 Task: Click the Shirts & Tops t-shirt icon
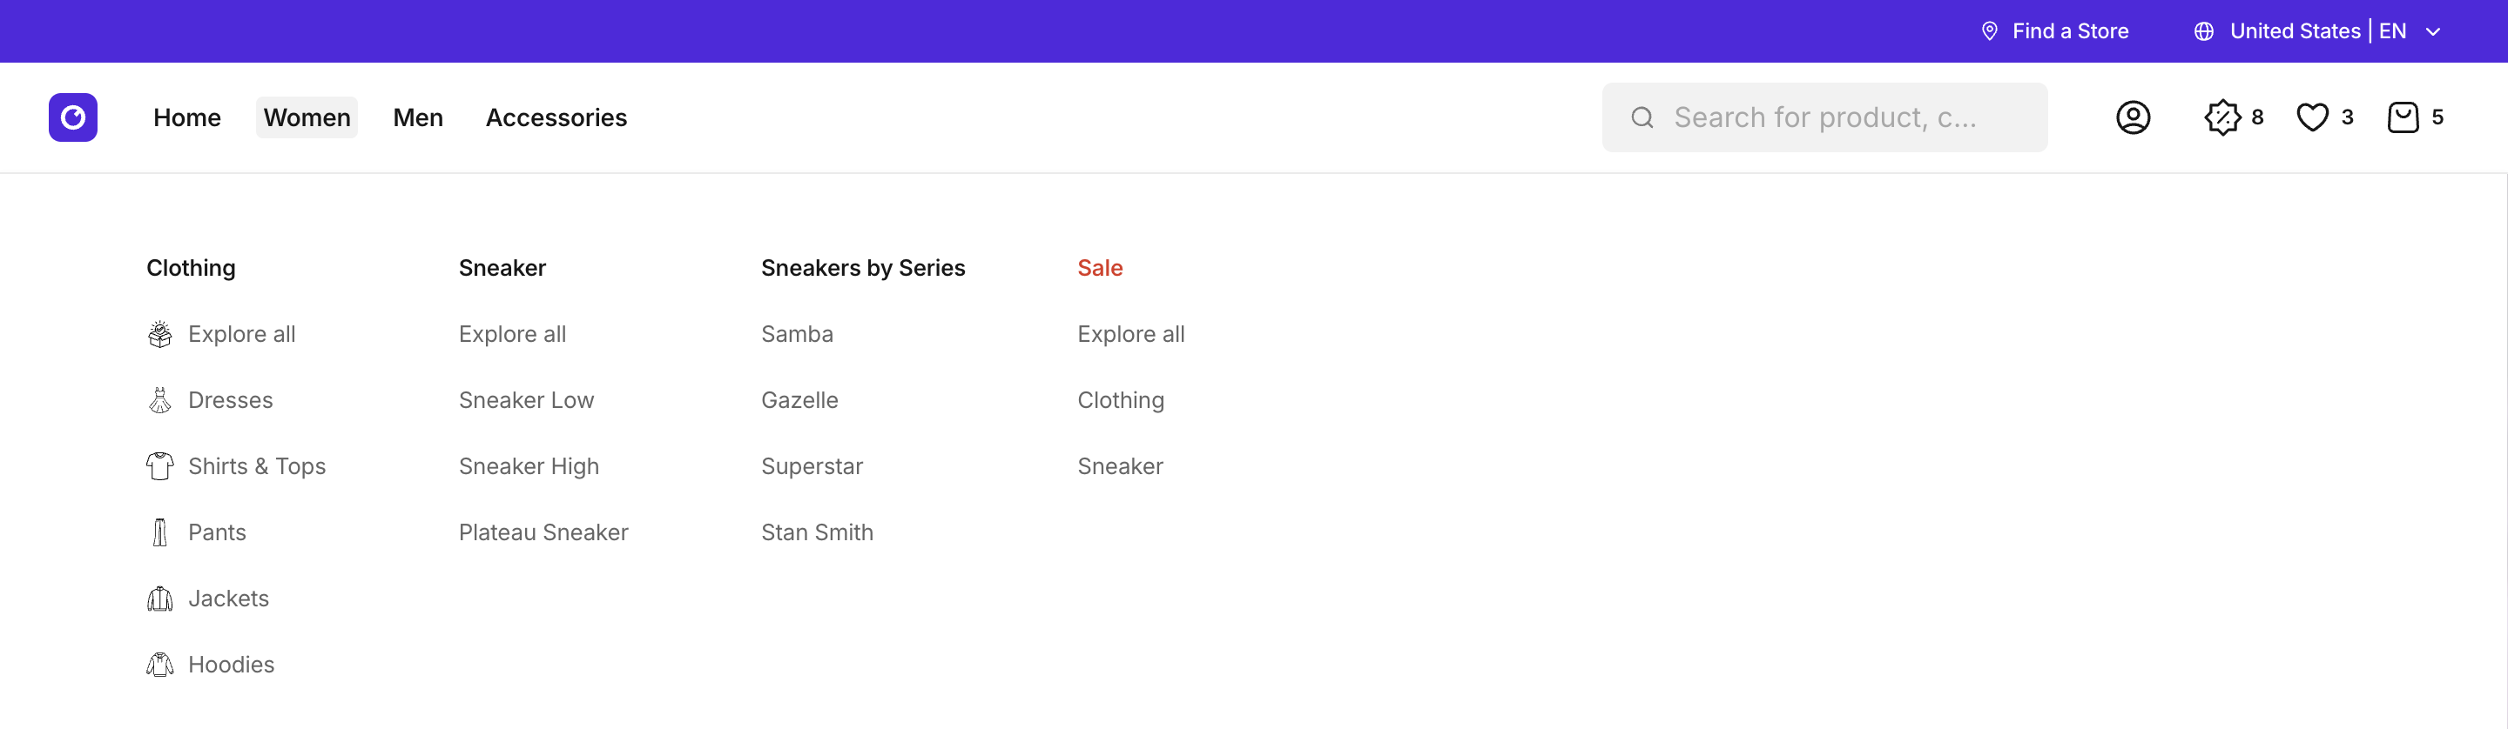(159, 466)
